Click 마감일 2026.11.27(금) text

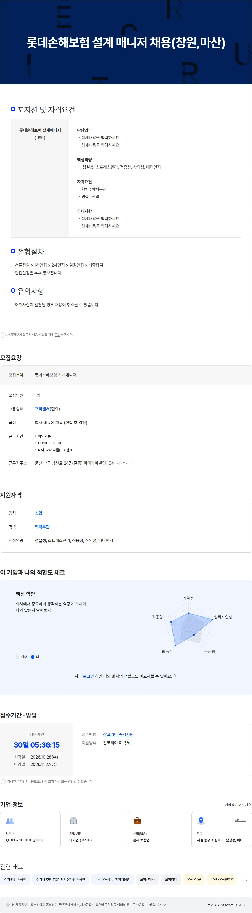coord(35,764)
